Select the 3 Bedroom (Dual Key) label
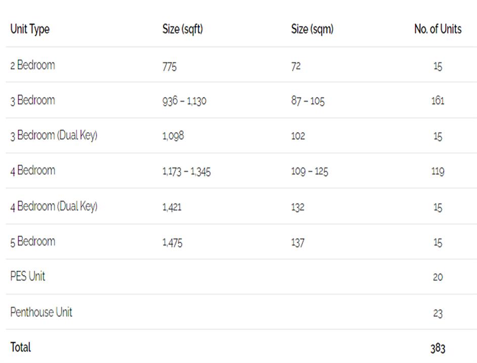 [54, 136]
